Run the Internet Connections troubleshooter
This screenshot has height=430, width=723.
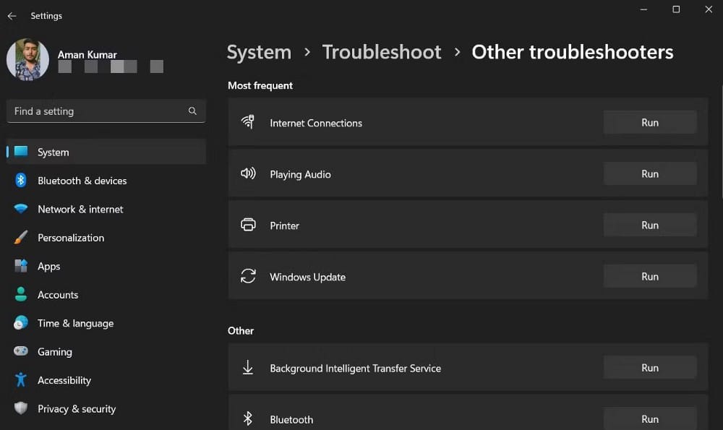click(x=649, y=122)
